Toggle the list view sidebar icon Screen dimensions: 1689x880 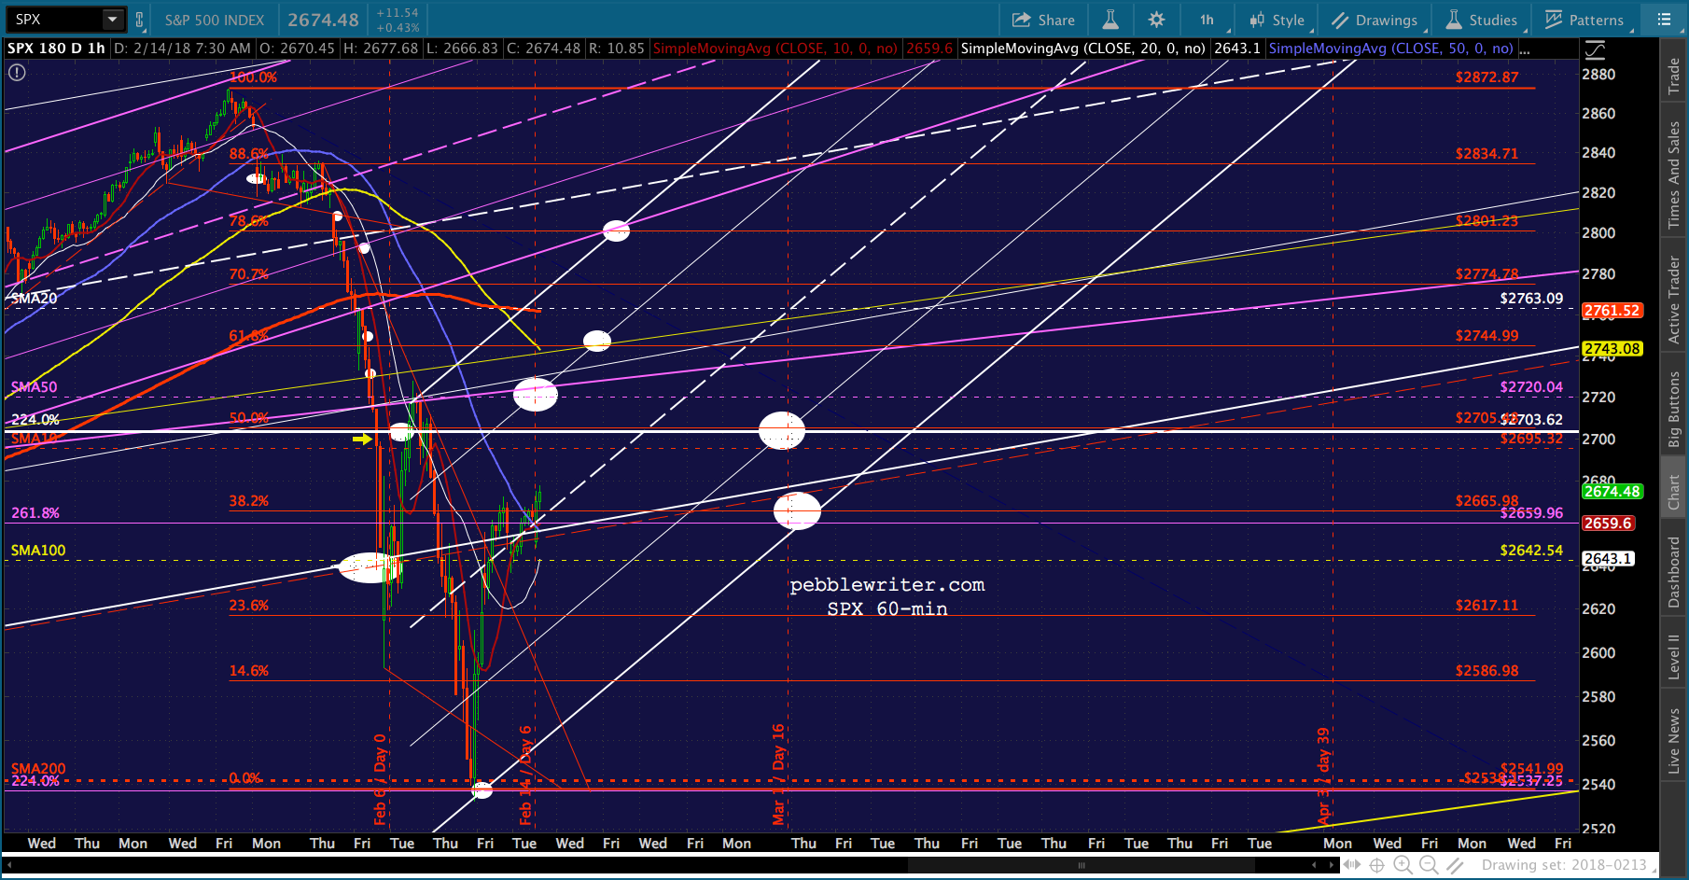tap(1664, 20)
